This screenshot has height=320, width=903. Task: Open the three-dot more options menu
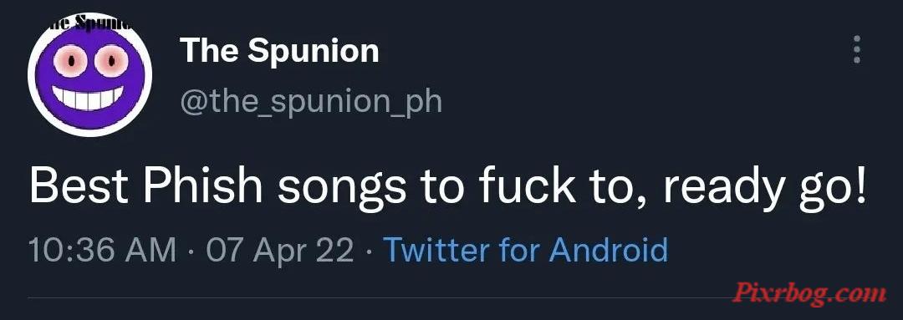point(857,49)
